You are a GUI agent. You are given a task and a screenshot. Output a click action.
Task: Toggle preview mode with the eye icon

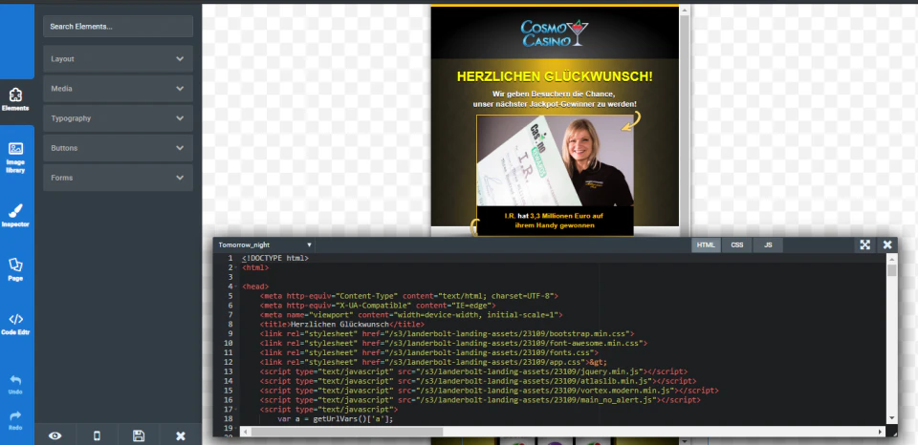click(55, 435)
